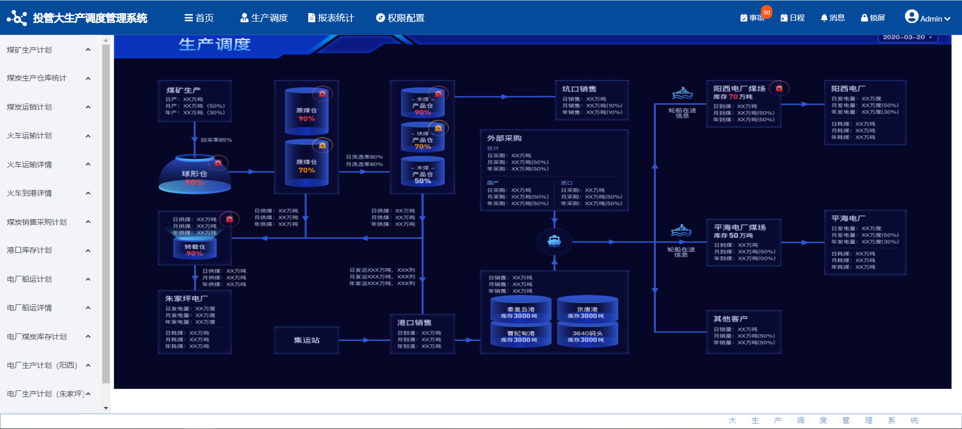962x429 pixels.
Task: Select the 3640码头 storage cylinder
Action: coord(587,334)
